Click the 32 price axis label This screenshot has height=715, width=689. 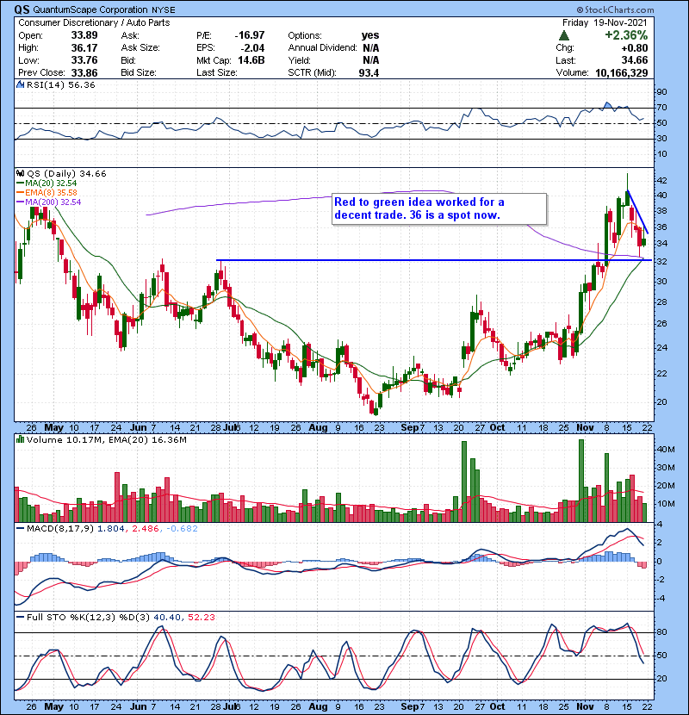tap(661, 262)
